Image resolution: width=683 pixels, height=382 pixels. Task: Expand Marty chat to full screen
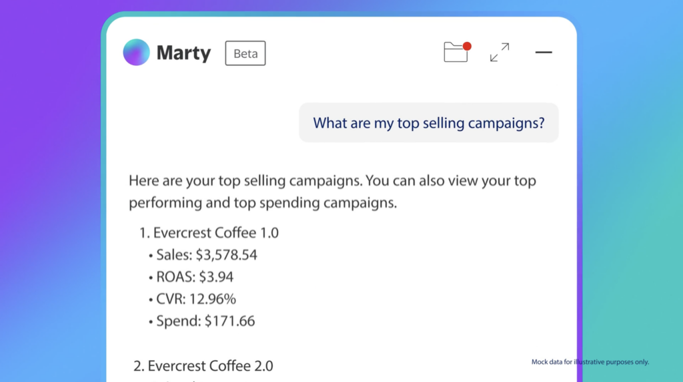click(500, 53)
